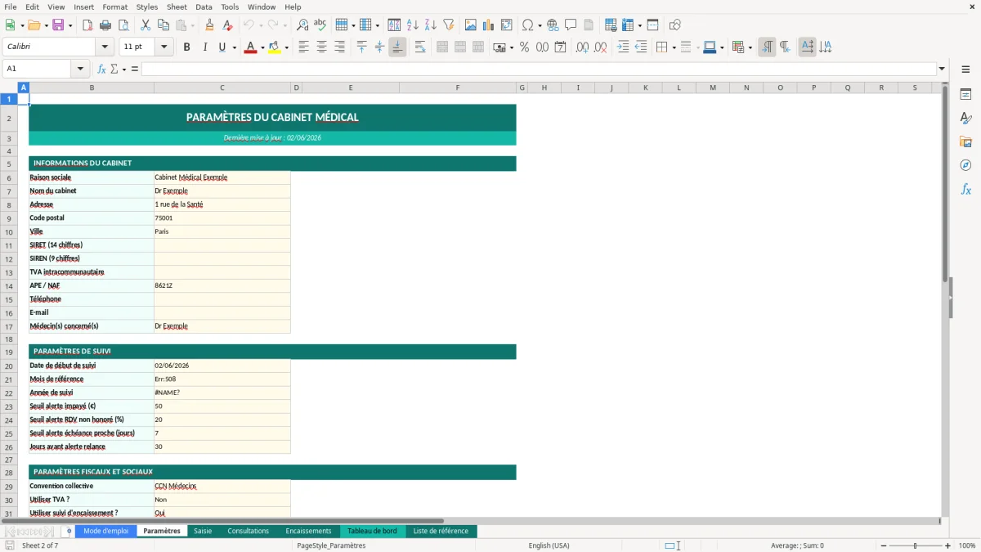Switch to Tableau de bord tab

point(372,531)
